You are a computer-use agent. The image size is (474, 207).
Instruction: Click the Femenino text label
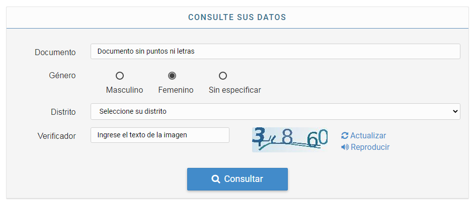pyautogui.click(x=176, y=90)
